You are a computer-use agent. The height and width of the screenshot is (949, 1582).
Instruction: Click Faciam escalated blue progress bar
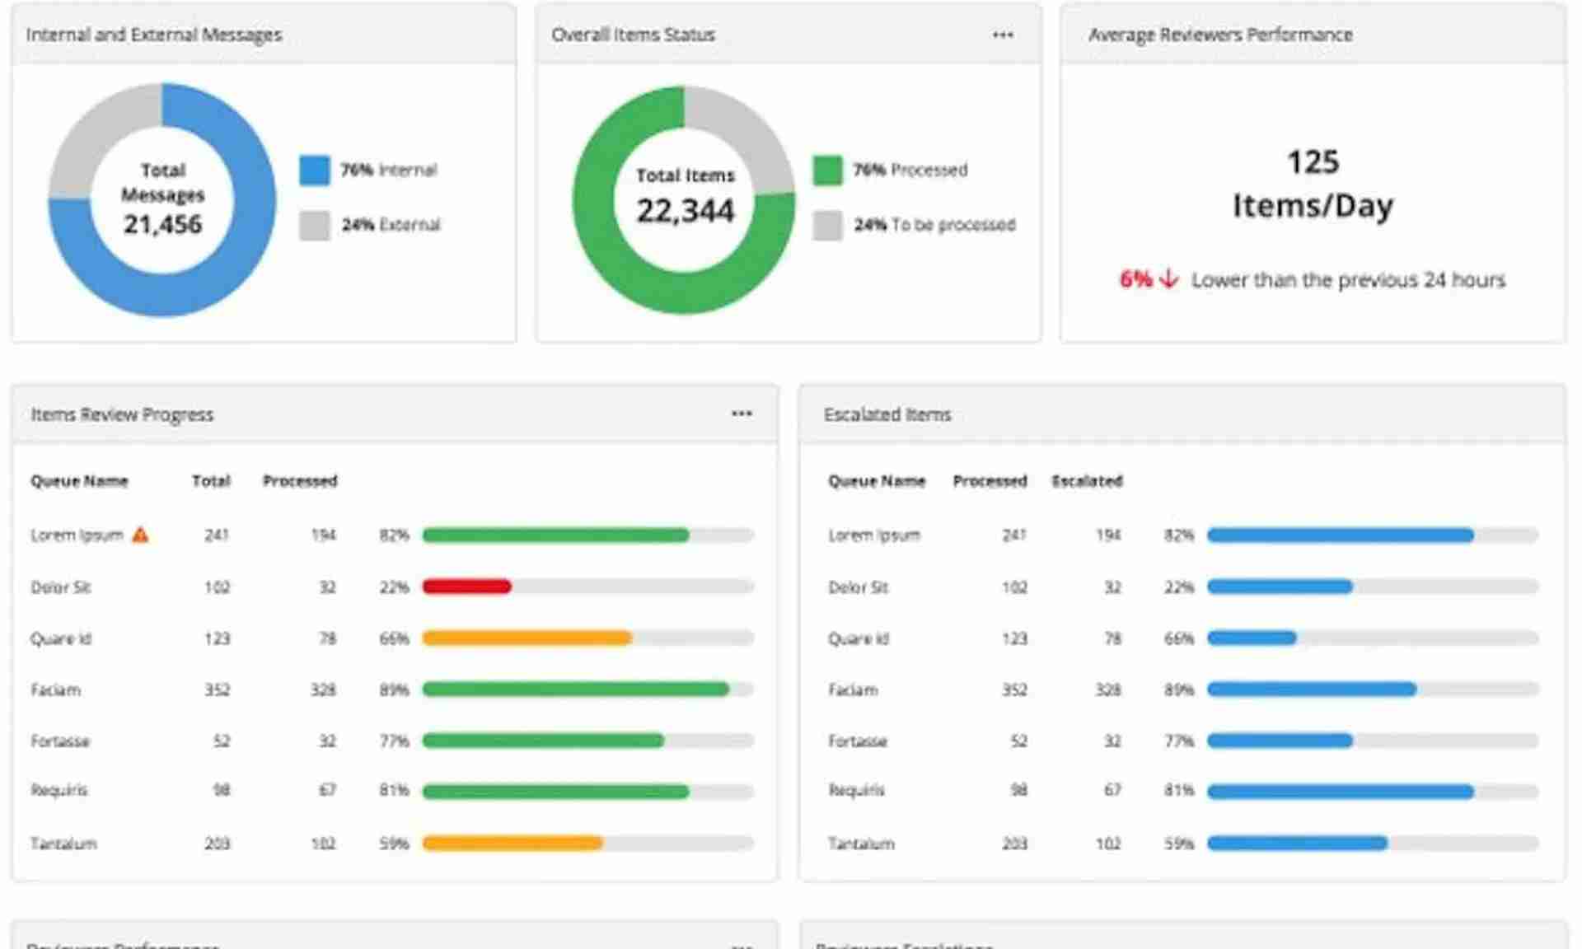[x=1310, y=689]
